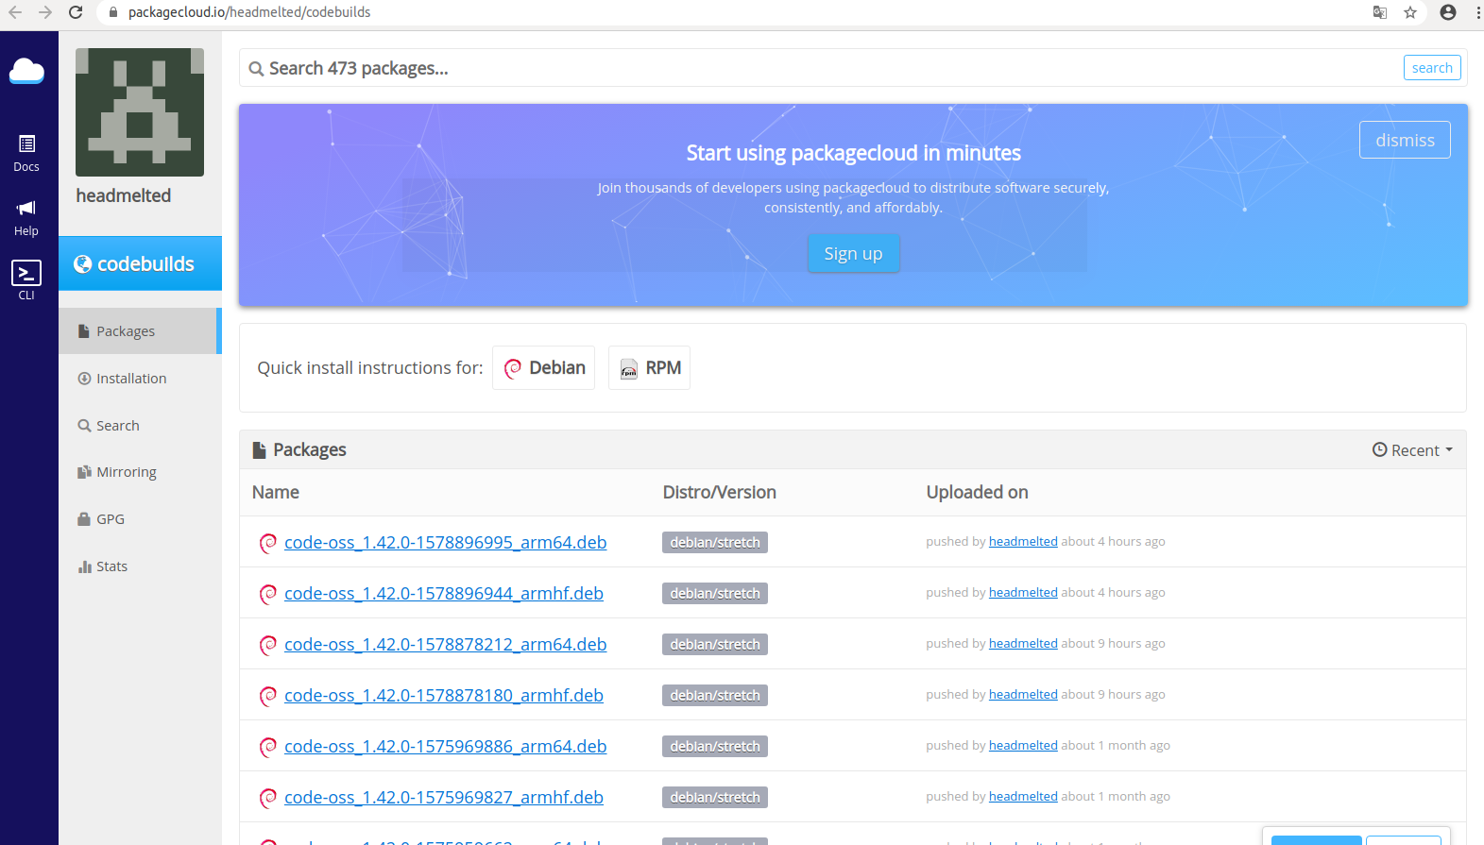Open the Docs sidebar icon
Image resolution: width=1484 pixels, height=845 pixels.
click(26, 153)
